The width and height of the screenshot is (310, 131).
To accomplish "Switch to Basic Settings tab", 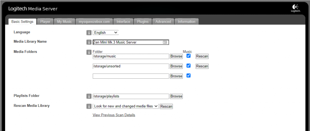I will pos(22,21).
